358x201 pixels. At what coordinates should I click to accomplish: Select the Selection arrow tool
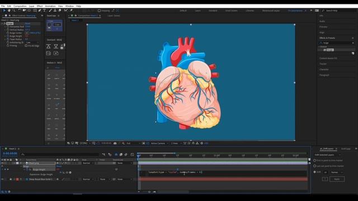pyautogui.click(x=4, y=11)
